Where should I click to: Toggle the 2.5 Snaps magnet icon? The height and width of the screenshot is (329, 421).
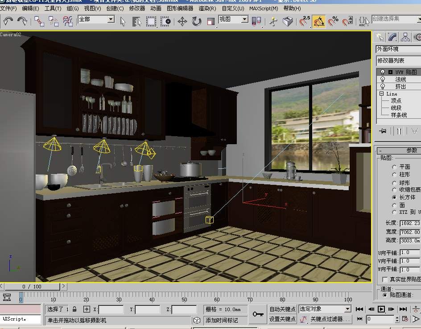pyautogui.click(x=305, y=21)
